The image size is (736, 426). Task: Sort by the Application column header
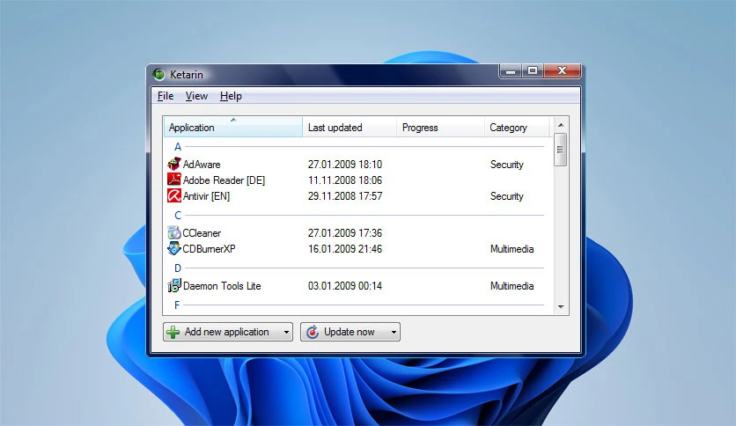(232, 127)
